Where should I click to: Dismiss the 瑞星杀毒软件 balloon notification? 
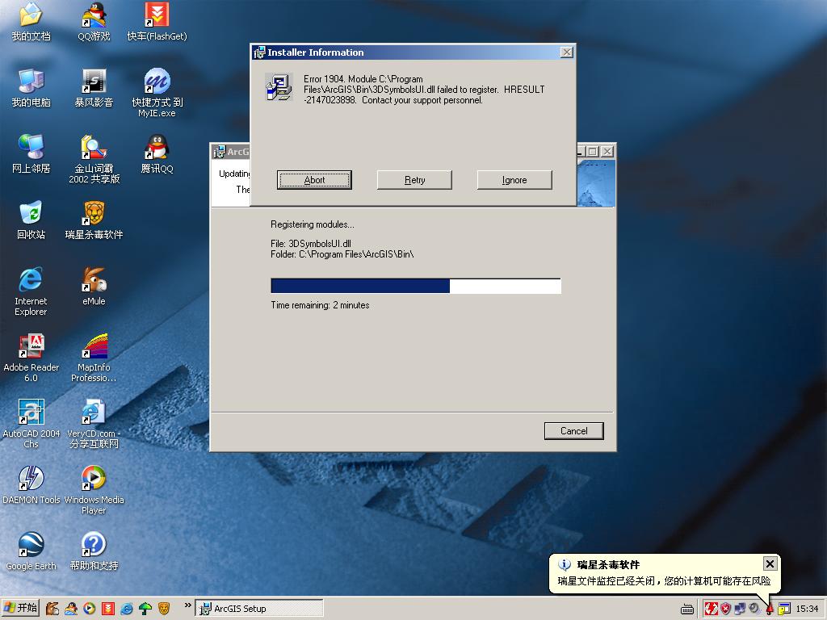770,563
